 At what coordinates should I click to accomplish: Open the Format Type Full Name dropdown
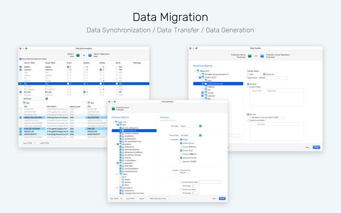[x=191, y=135]
